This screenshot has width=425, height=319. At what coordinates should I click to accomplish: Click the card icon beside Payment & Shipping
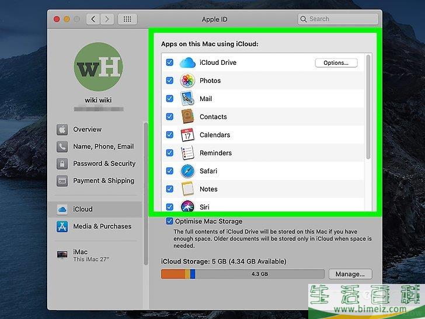pos(62,181)
